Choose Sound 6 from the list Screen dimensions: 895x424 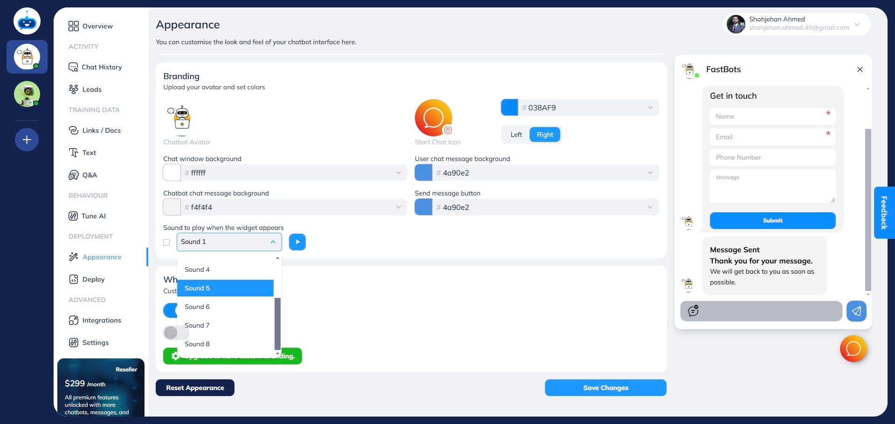tap(226, 307)
